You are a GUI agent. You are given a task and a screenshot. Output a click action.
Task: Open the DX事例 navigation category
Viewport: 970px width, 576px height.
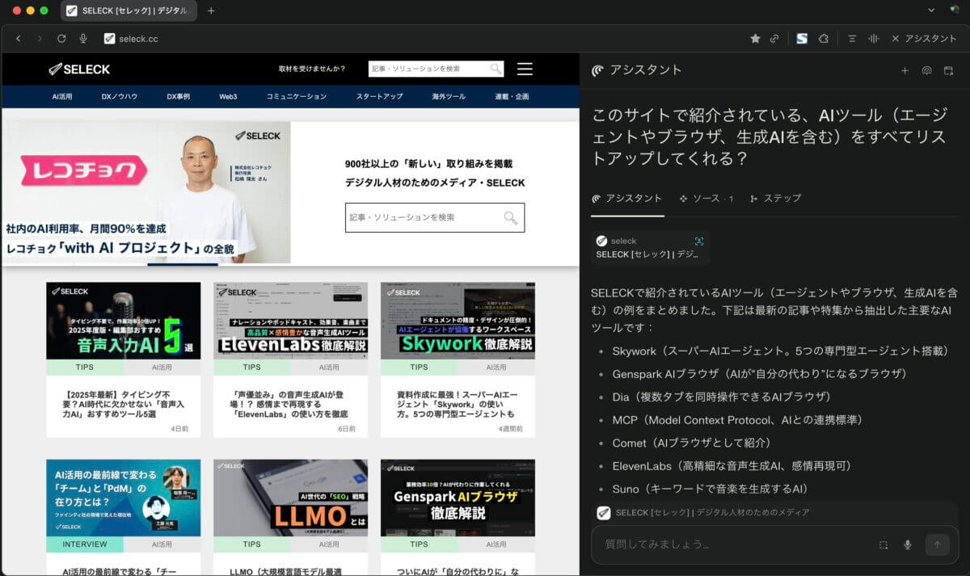[x=179, y=96]
